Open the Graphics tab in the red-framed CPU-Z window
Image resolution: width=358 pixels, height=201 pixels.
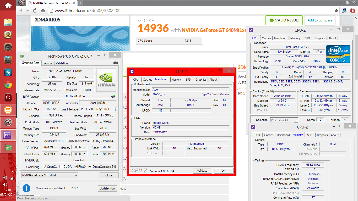[201, 80]
